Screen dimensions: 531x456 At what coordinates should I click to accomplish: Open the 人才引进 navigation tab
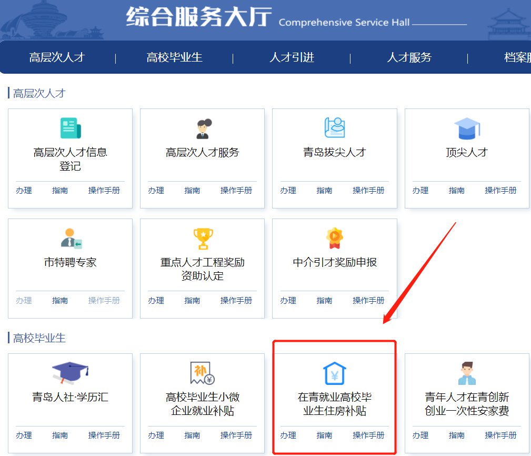point(292,57)
